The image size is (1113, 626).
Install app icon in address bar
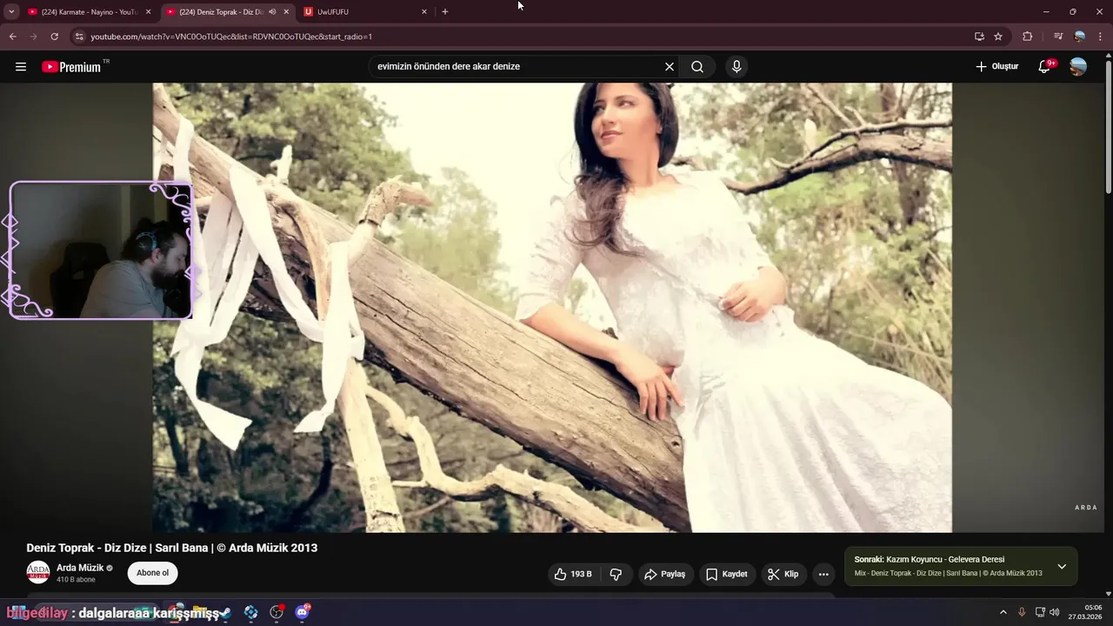[x=979, y=37]
